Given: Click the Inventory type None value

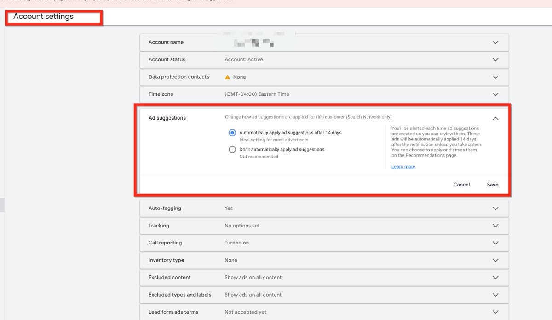Looking at the screenshot, I should click(x=231, y=260).
